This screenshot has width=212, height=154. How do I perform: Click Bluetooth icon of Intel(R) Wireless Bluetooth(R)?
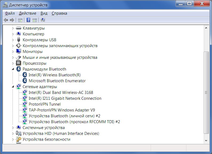point(25,75)
